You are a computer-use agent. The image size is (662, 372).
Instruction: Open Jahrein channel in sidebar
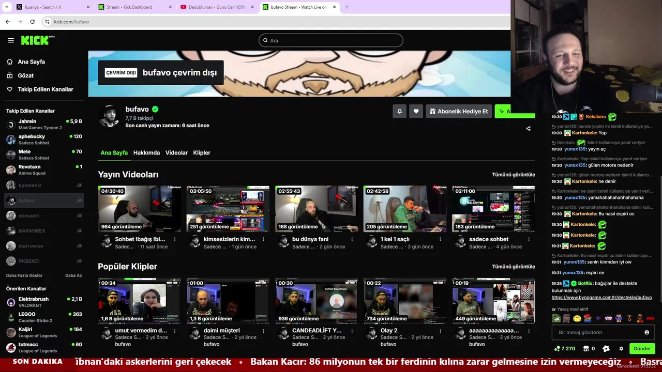[x=44, y=125]
